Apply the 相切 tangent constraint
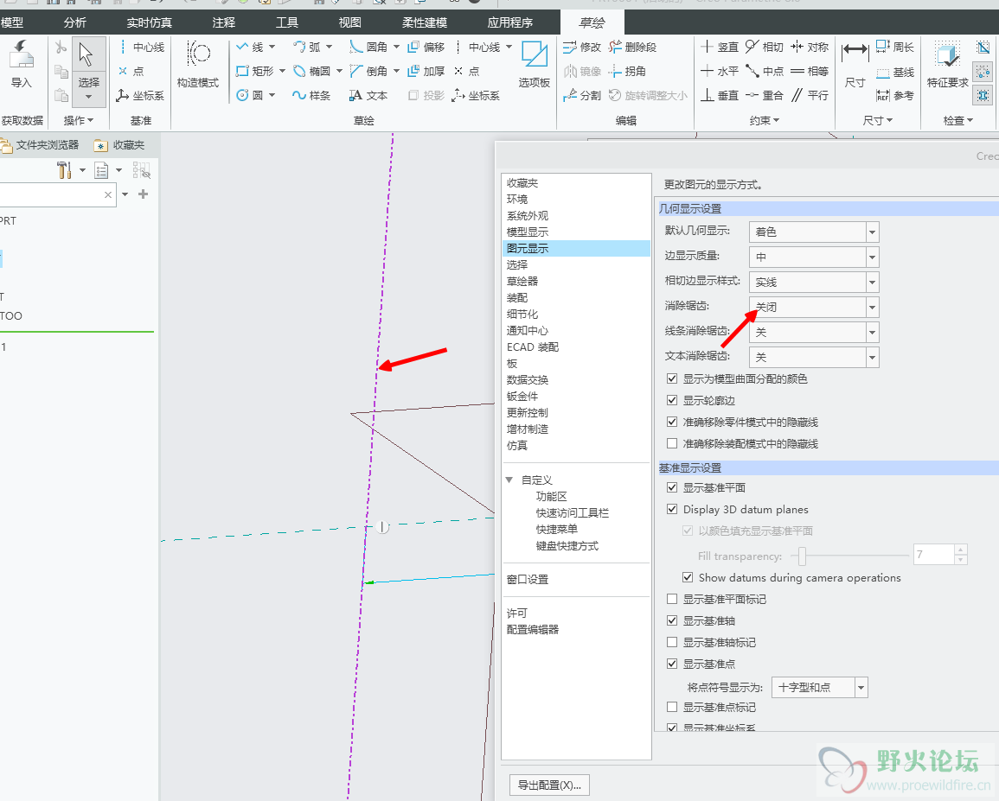 pos(764,48)
